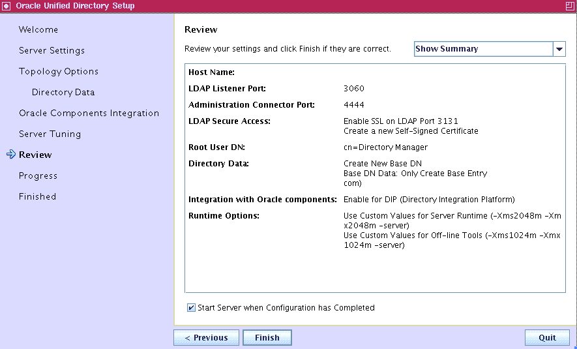The height and width of the screenshot is (349, 577).
Task: Click the 'Host Name:' label
Action: (x=211, y=72)
